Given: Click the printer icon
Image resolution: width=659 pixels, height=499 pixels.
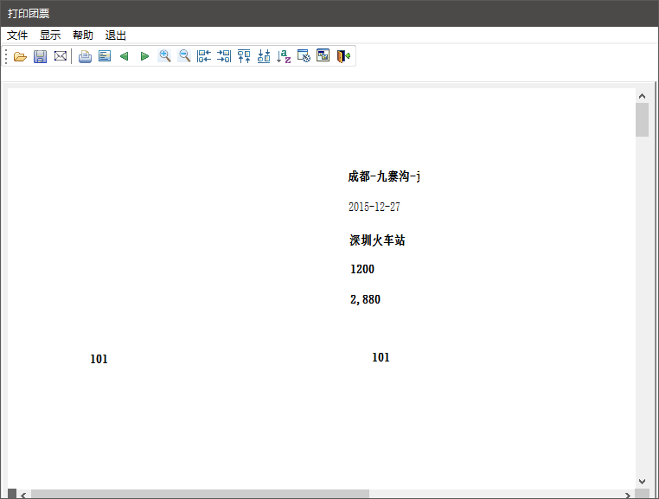Looking at the screenshot, I should 85,56.
